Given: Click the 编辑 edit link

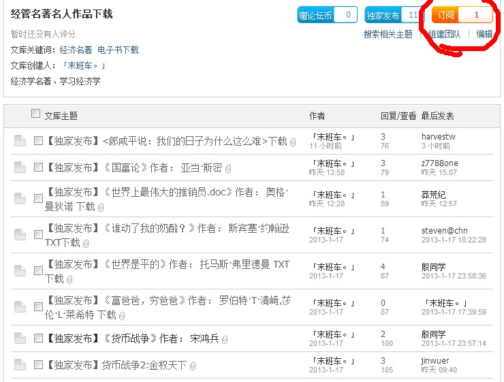Looking at the screenshot, I should pyautogui.click(x=484, y=34).
